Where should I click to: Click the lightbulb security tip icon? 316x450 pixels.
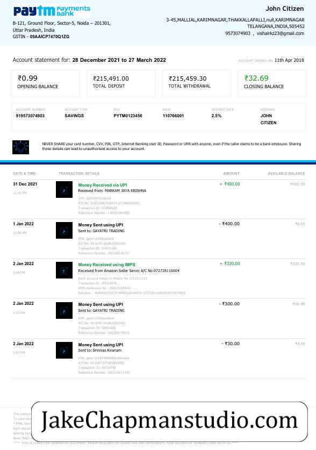click(x=20, y=147)
